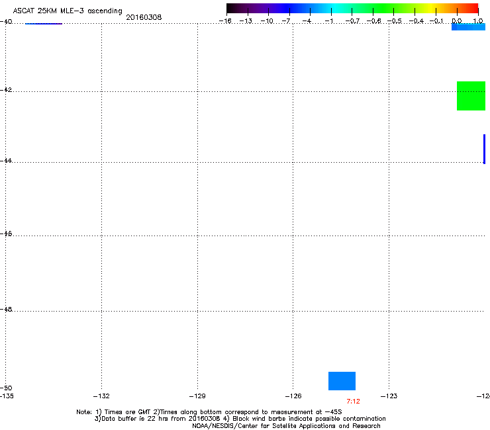Click the NOAA/NESDIS credit line

[x=286, y=426]
